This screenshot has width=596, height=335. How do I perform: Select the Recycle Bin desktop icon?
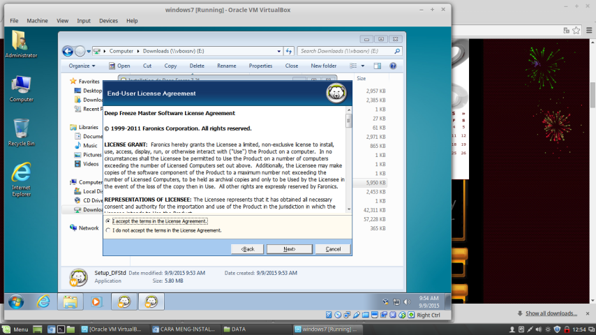(21, 133)
